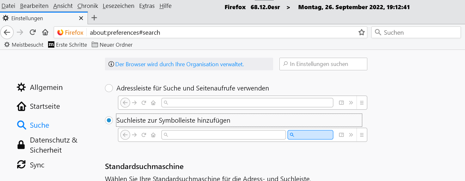
Task: Click the forward navigation arrow
Action: pos(20,32)
